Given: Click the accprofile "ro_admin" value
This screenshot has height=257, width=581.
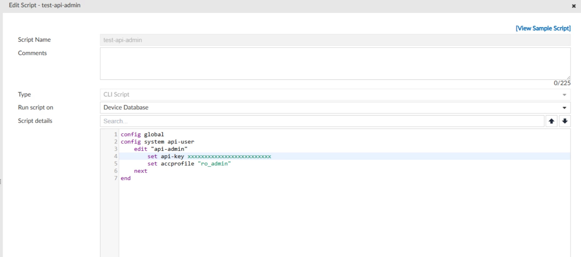Looking at the screenshot, I should [214, 164].
